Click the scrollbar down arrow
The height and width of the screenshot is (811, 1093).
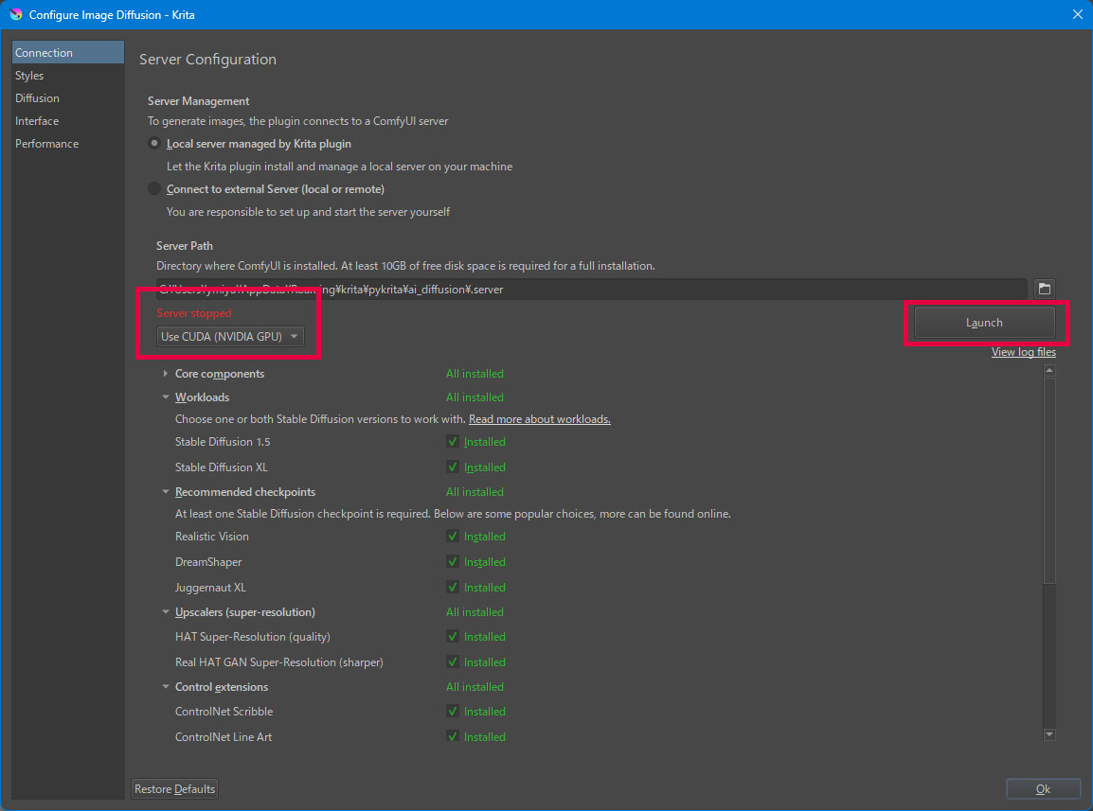pyautogui.click(x=1049, y=734)
